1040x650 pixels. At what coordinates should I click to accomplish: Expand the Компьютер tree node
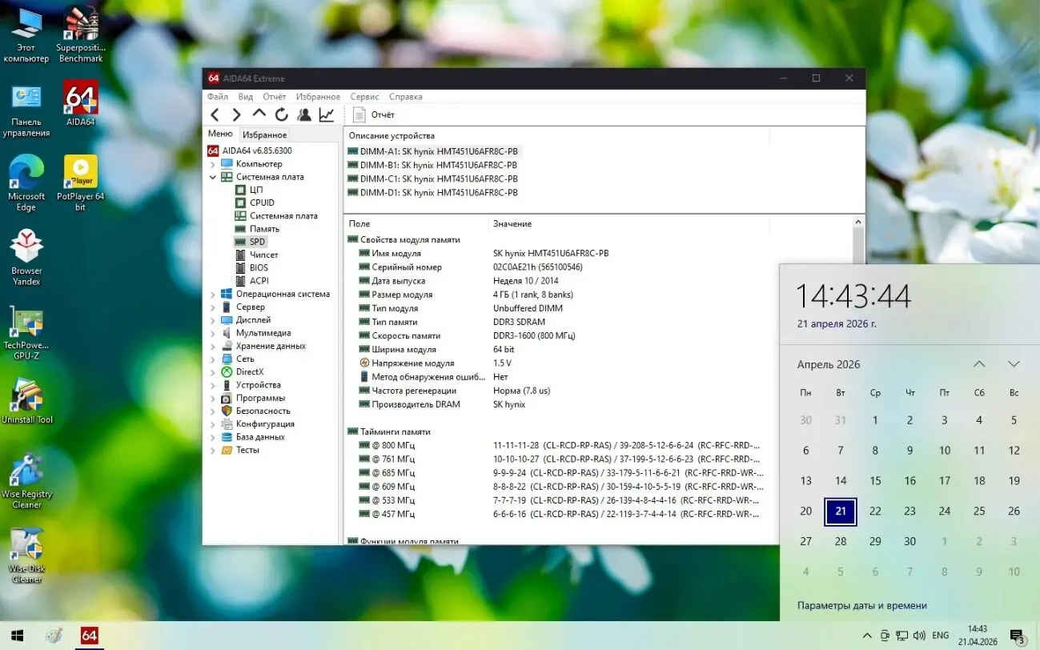tap(213, 164)
